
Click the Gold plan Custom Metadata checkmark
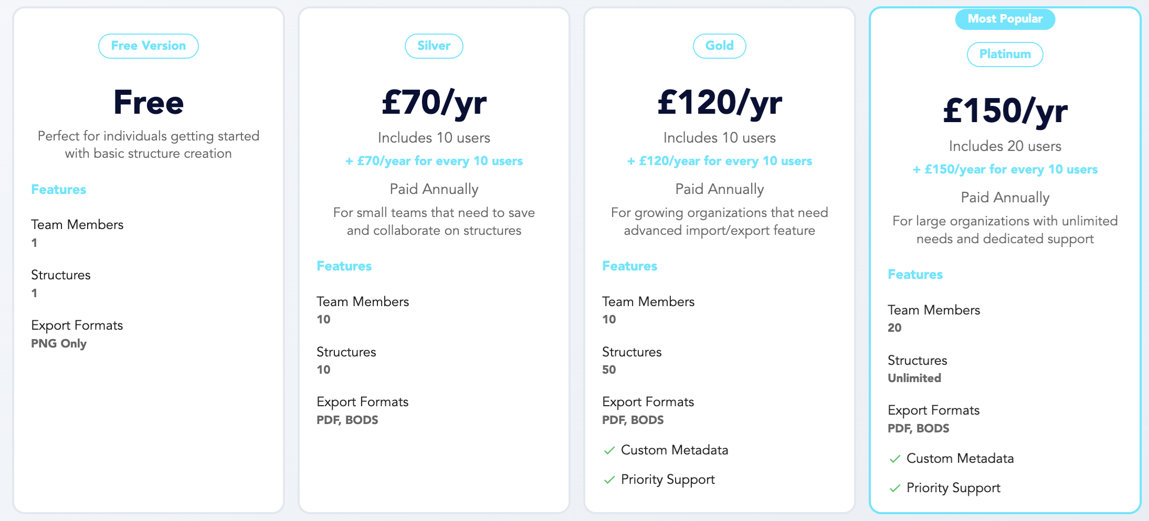[609, 450]
